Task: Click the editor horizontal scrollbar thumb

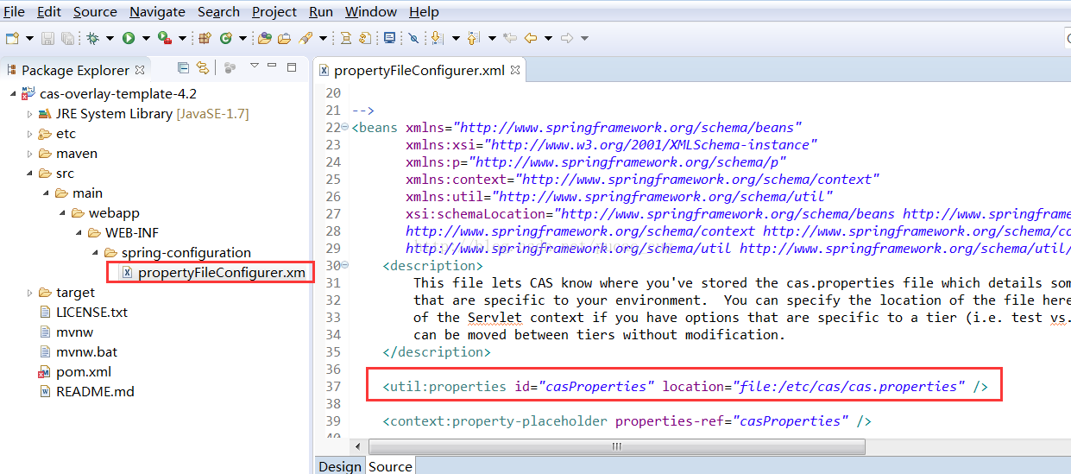Action: pyautogui.click(x=616, y=446)
